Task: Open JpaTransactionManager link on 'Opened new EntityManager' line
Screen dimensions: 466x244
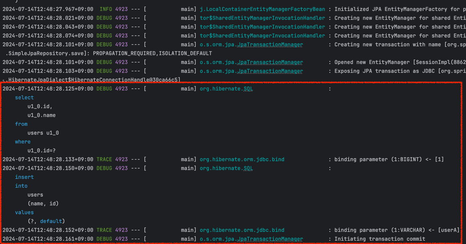Action: pyautogui.click(x=270, y=62)
